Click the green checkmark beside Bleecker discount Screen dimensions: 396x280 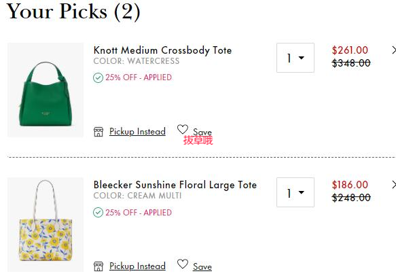pos(98,212)
